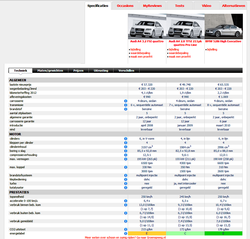The height and width of the screenshot is (239, 250).
Task: Show info for compressieverhouding
Action: coord(126,155)
